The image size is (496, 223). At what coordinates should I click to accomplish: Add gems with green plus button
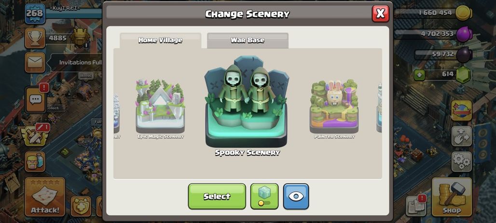pyautogui.click(x=419, y=75)
